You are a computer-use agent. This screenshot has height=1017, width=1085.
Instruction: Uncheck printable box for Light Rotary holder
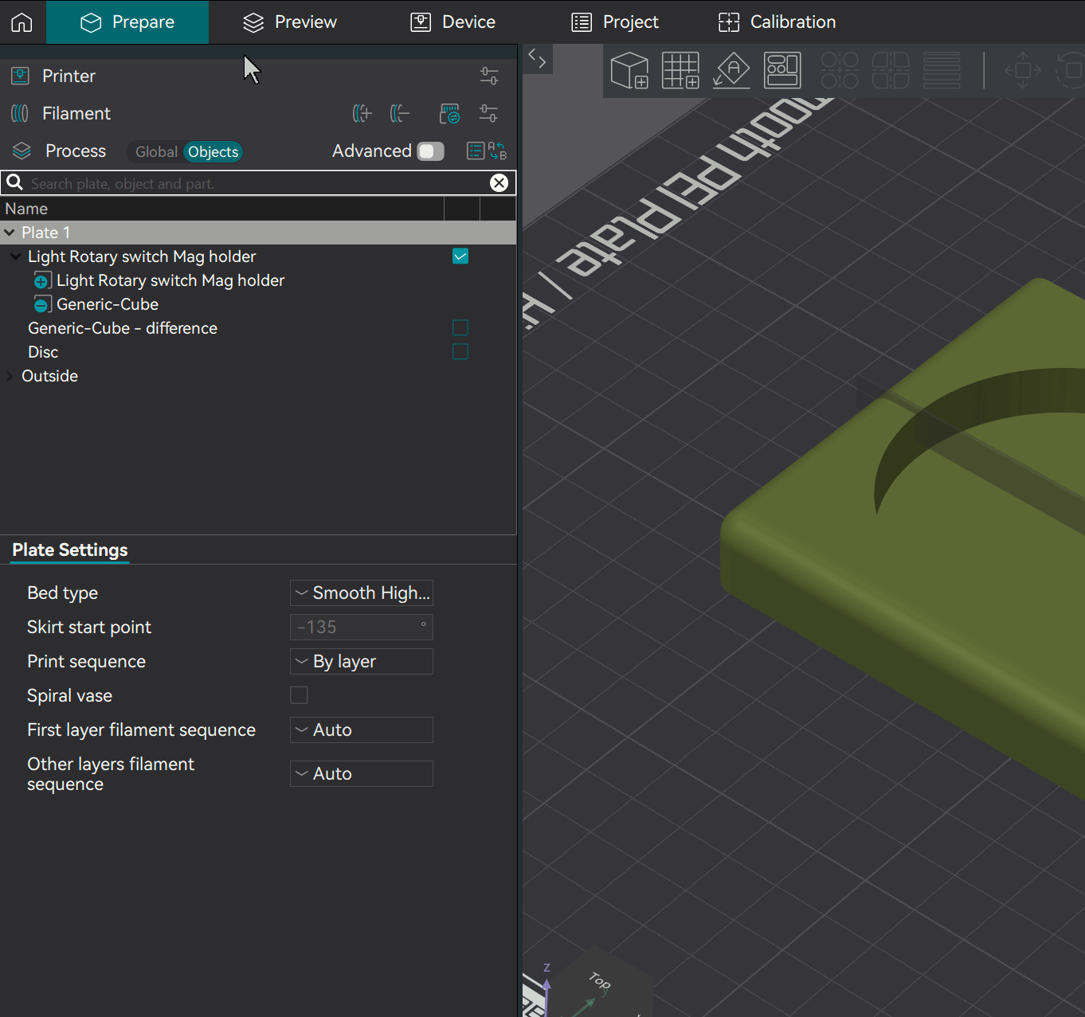[x=460, y=256]
